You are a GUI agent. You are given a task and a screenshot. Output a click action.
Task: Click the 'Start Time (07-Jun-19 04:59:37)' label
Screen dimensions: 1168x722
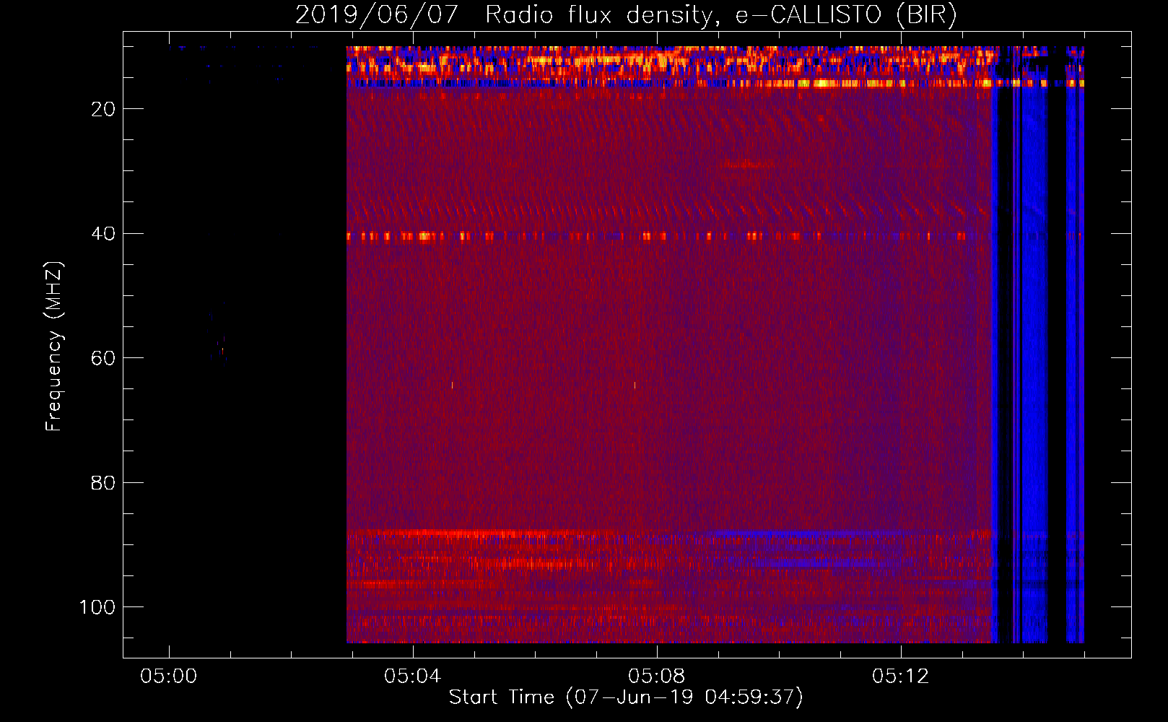(x=626, y=697)
